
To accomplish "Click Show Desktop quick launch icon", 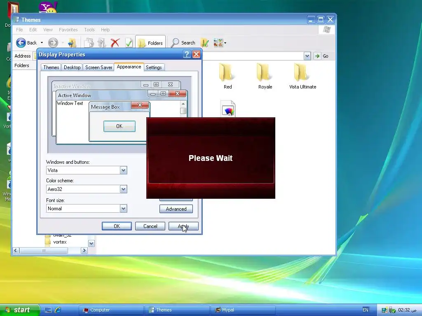I will coord(48,310).
